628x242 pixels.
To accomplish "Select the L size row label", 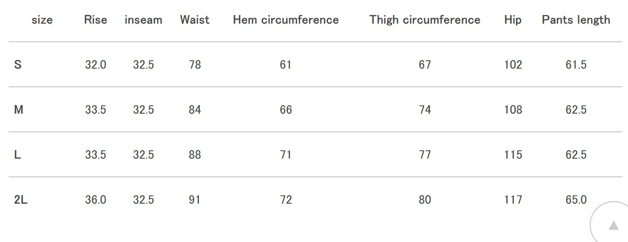I will [17, 155].
